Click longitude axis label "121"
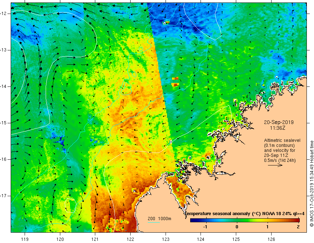314x243 pixels. [95, 239]
